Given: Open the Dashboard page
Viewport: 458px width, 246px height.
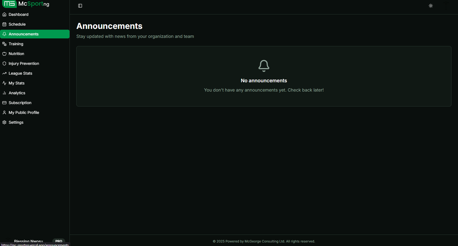Looking at the screenshot, I should [x=18, y=14].
